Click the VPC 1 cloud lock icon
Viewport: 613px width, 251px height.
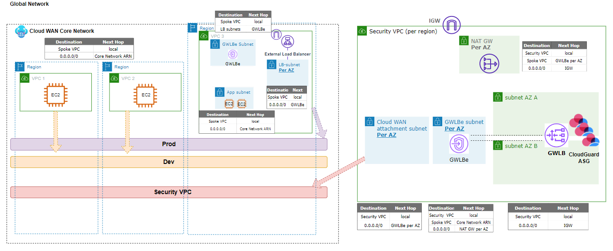coord(24,78)
